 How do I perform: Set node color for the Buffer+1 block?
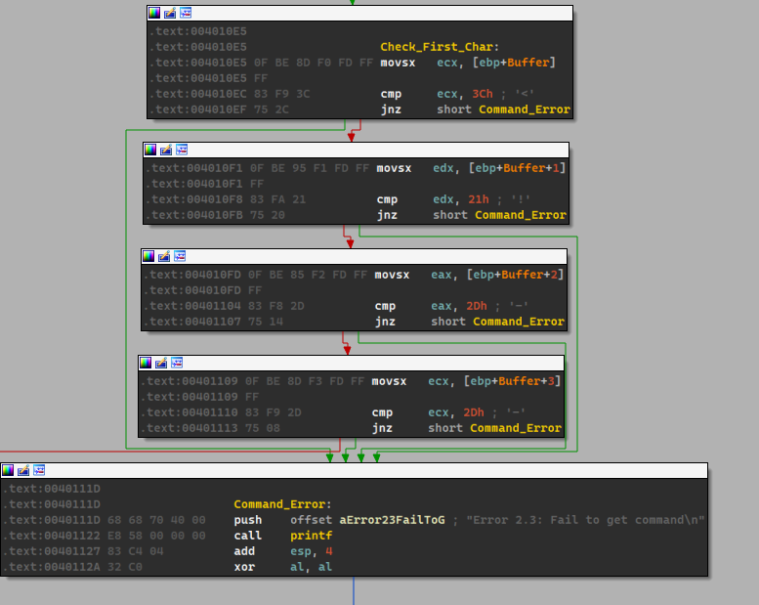[x=150, y=150]
